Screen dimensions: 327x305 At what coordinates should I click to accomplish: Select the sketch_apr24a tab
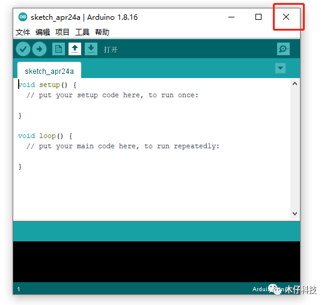49,70
